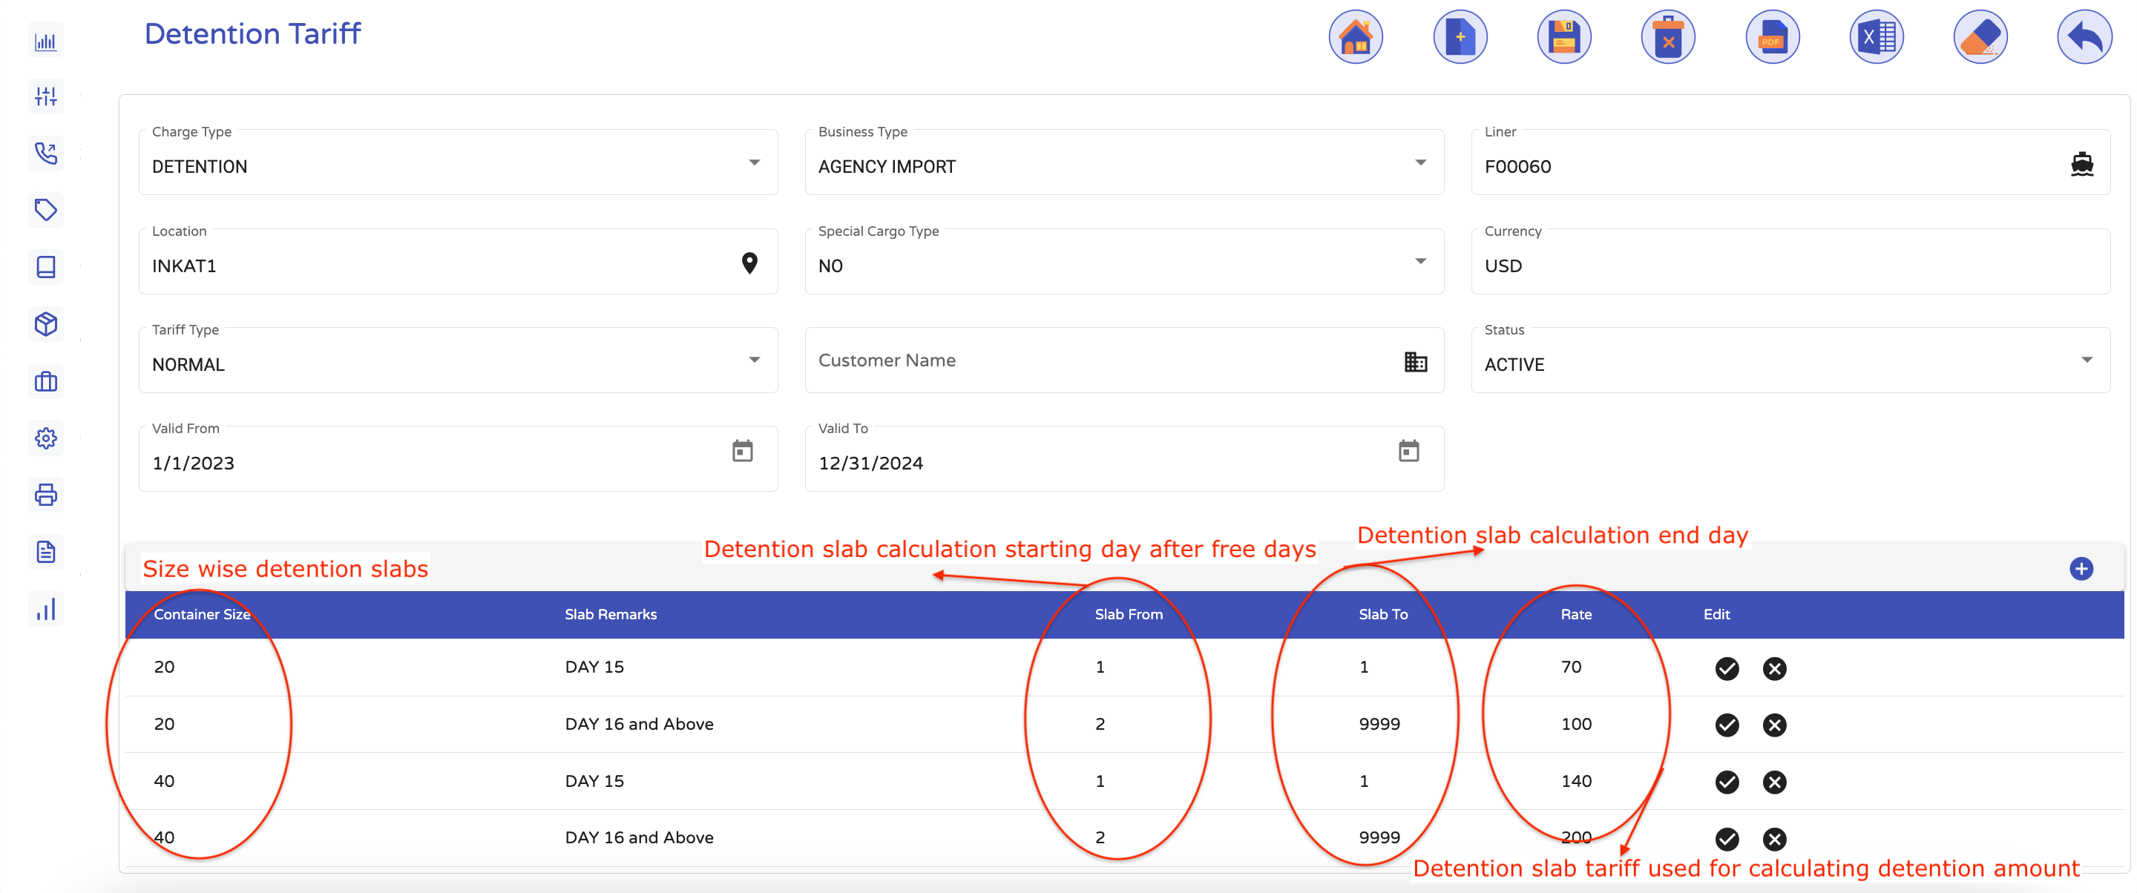Click the Delete trash bin icon

[x=1667, y=37]
